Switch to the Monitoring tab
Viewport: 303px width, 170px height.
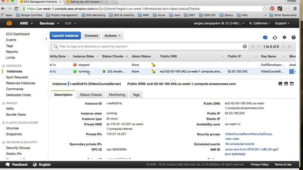coord(117,94)
